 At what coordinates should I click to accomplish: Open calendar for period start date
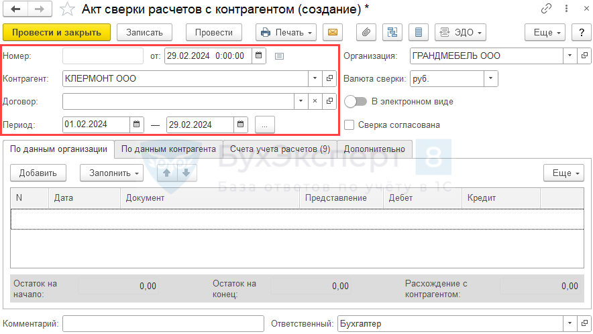(137, 124)
